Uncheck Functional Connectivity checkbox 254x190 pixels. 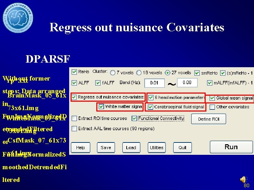134,119
